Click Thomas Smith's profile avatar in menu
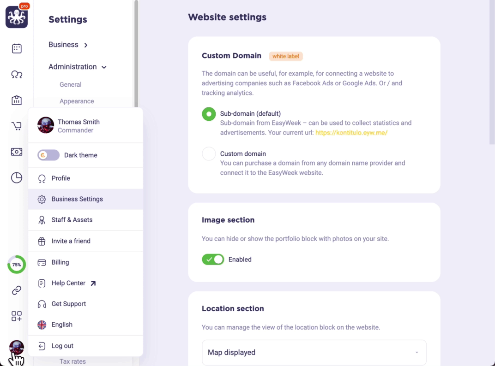 click(46, 125)
